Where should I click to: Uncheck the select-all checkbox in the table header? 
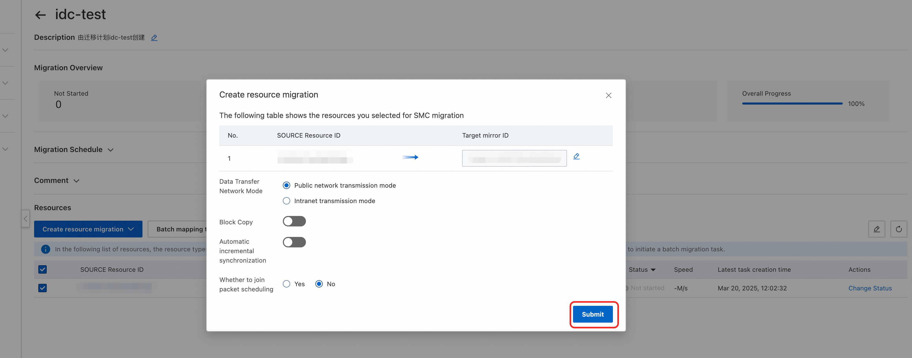click(43, 270)
